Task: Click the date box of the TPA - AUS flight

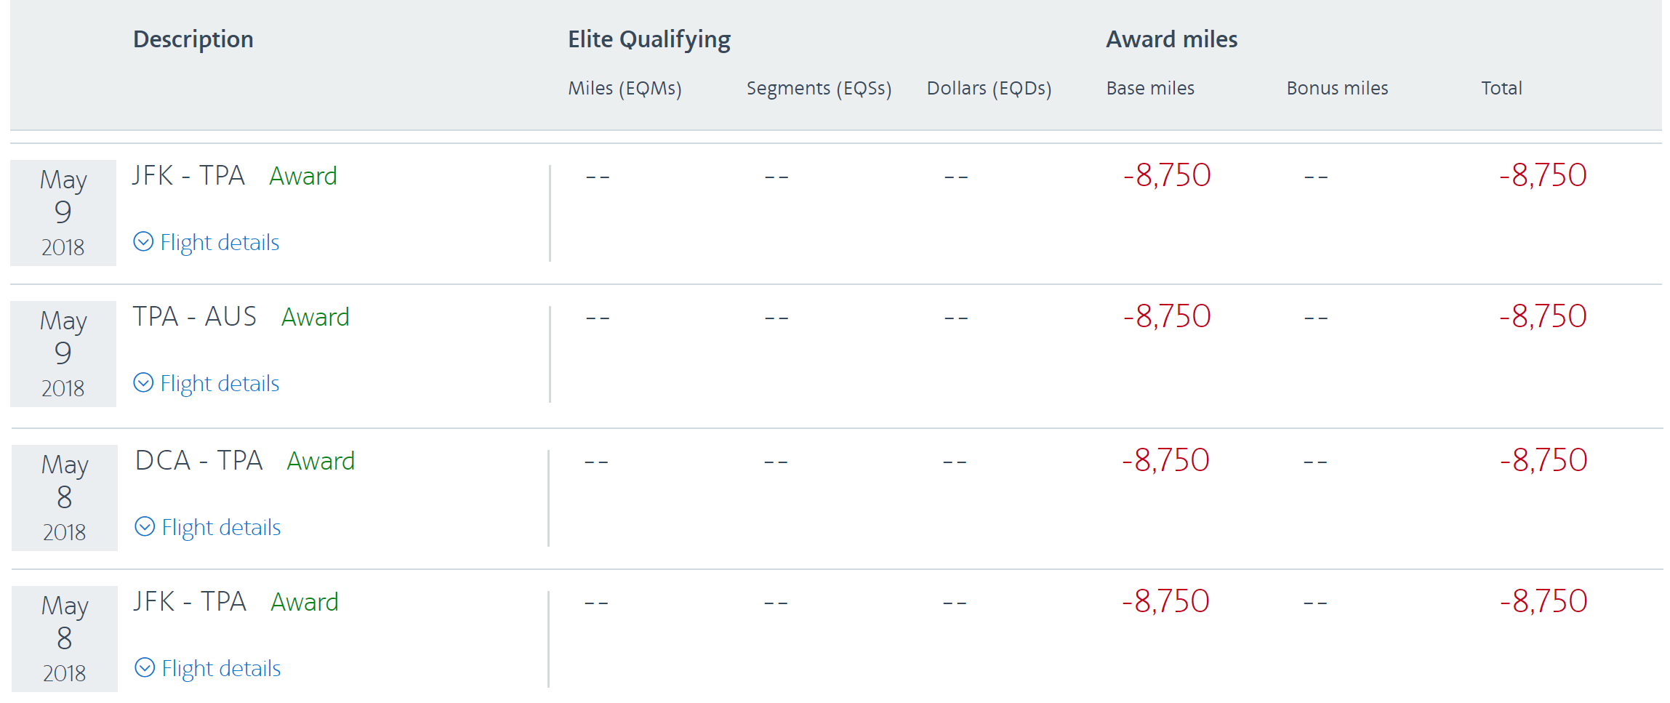Action: (x=63, y=354)
